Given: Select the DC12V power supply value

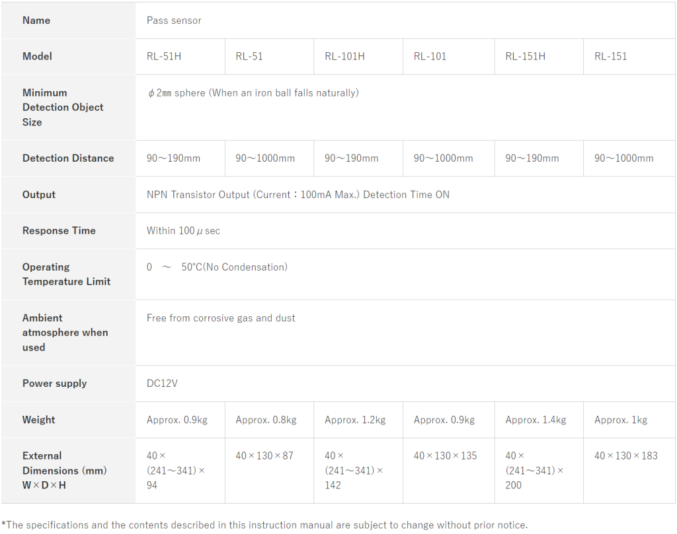Looking at the screenshot, I should click(x=163, y=384).
